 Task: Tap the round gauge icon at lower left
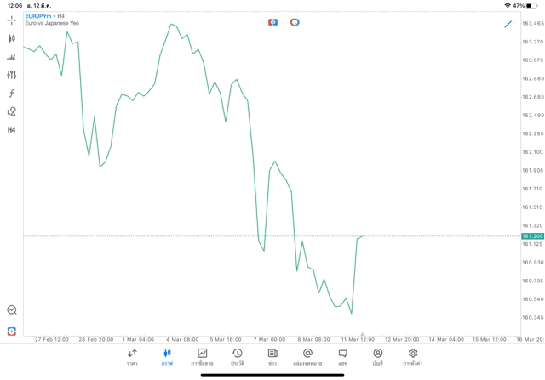pyautogui.click(x=11, y=310)
